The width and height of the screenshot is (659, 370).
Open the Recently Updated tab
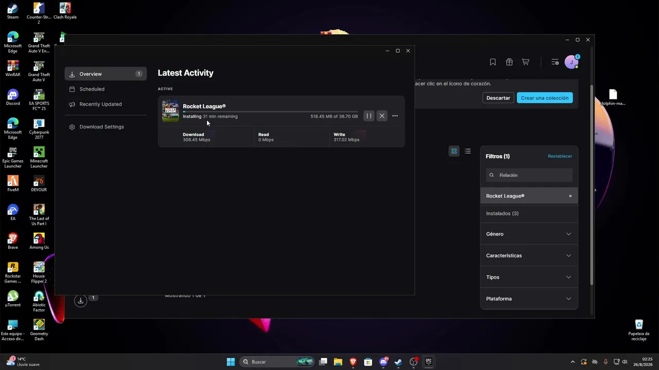[106, 104]
